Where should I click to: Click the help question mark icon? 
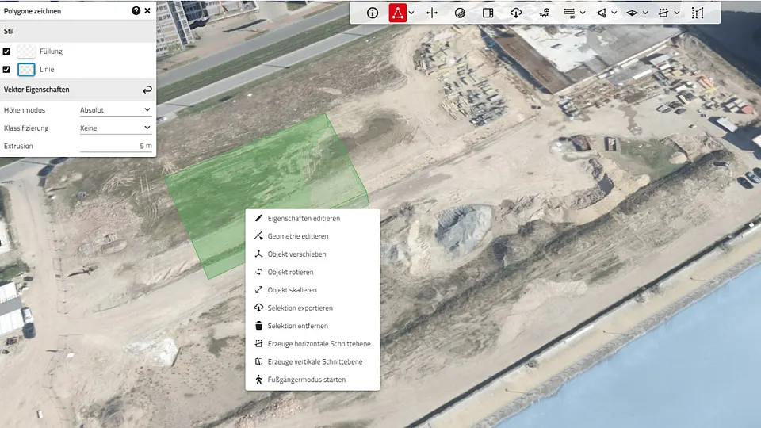[x=136, y=11]
